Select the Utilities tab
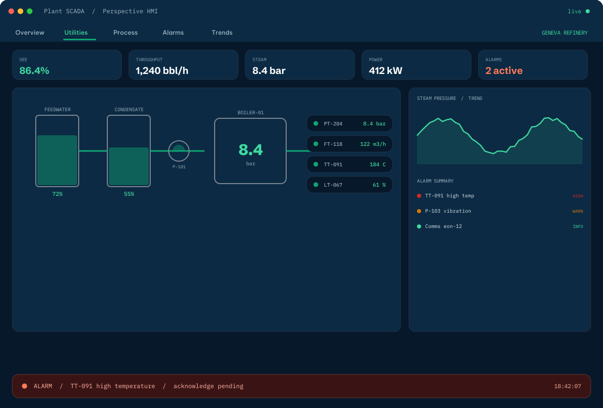The image size is (603, 408). coord(76,33)
